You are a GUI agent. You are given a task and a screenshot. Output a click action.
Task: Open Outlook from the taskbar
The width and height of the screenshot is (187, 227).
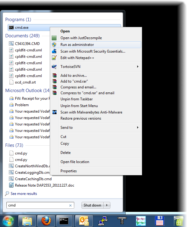84,221
